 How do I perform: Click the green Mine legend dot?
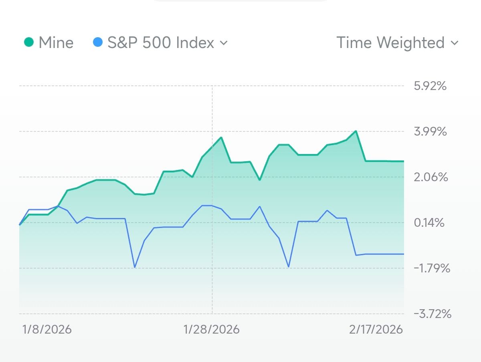pos(28,42)
